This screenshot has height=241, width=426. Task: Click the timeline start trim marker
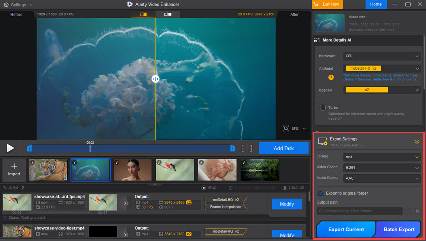(x=29, y=148)
